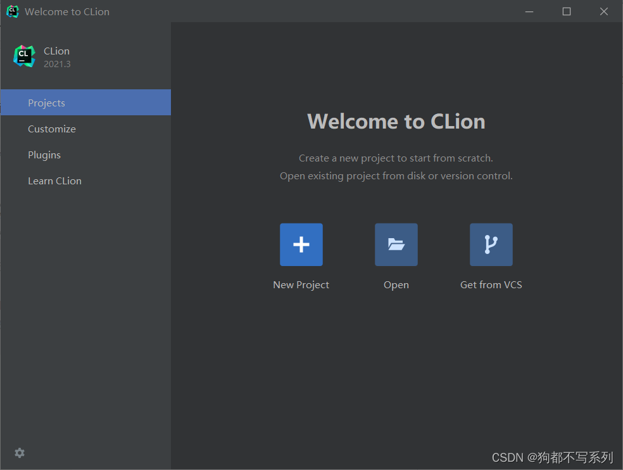Switch to the Customize tab
Viewport: 623px width, 470px height.
click(x=86, y=129)
